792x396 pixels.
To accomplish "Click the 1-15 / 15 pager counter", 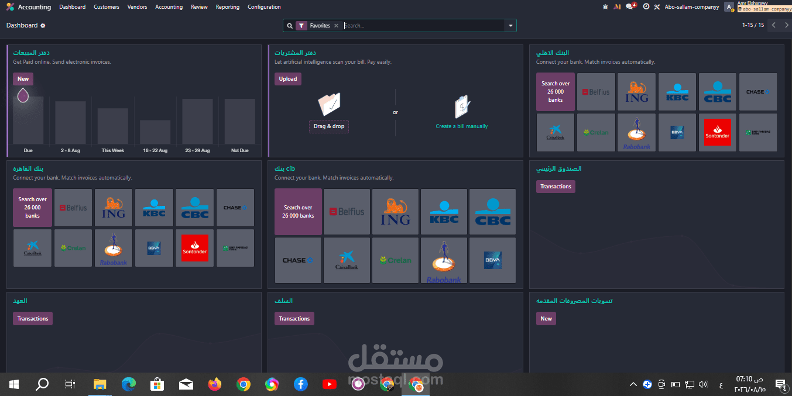I will (x=753, y=25).
